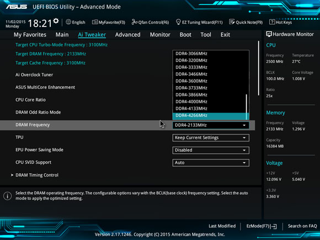320x240 pixels.
Task: Switch to EzMode(F7)
Action: [x=262, y=226]
